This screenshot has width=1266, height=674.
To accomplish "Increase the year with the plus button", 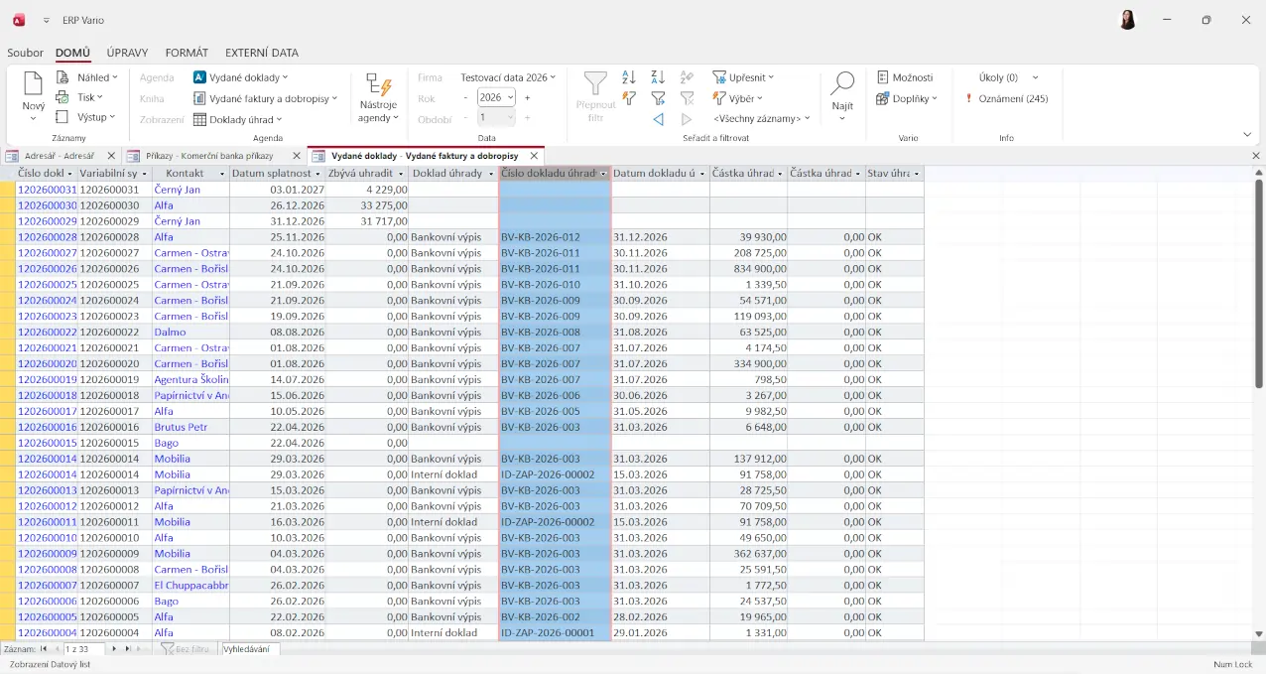I will [527, 97].
